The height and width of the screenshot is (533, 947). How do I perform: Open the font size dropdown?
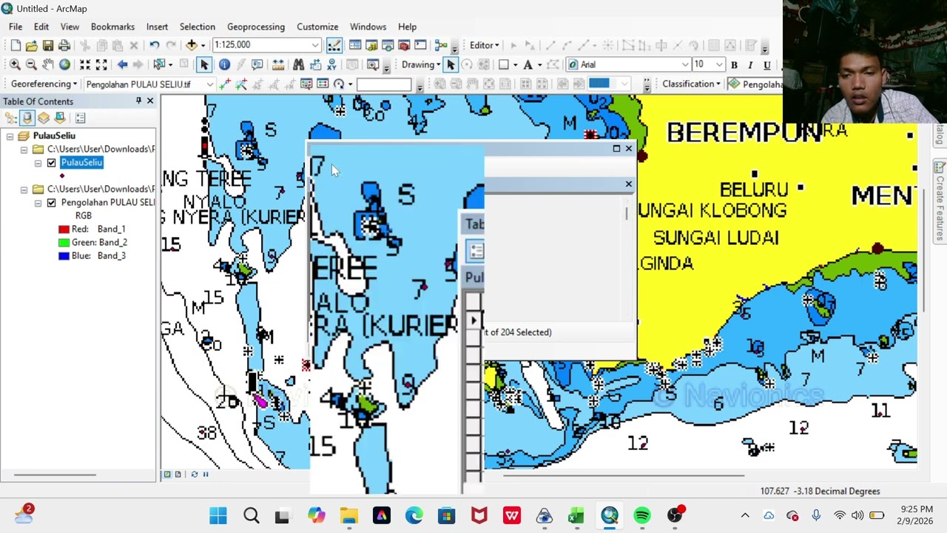coord(719,64)
